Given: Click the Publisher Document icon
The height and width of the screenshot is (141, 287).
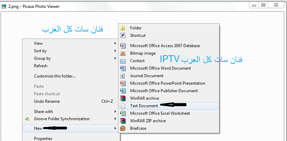Looking at the screenshot, I should coord(123,90).
